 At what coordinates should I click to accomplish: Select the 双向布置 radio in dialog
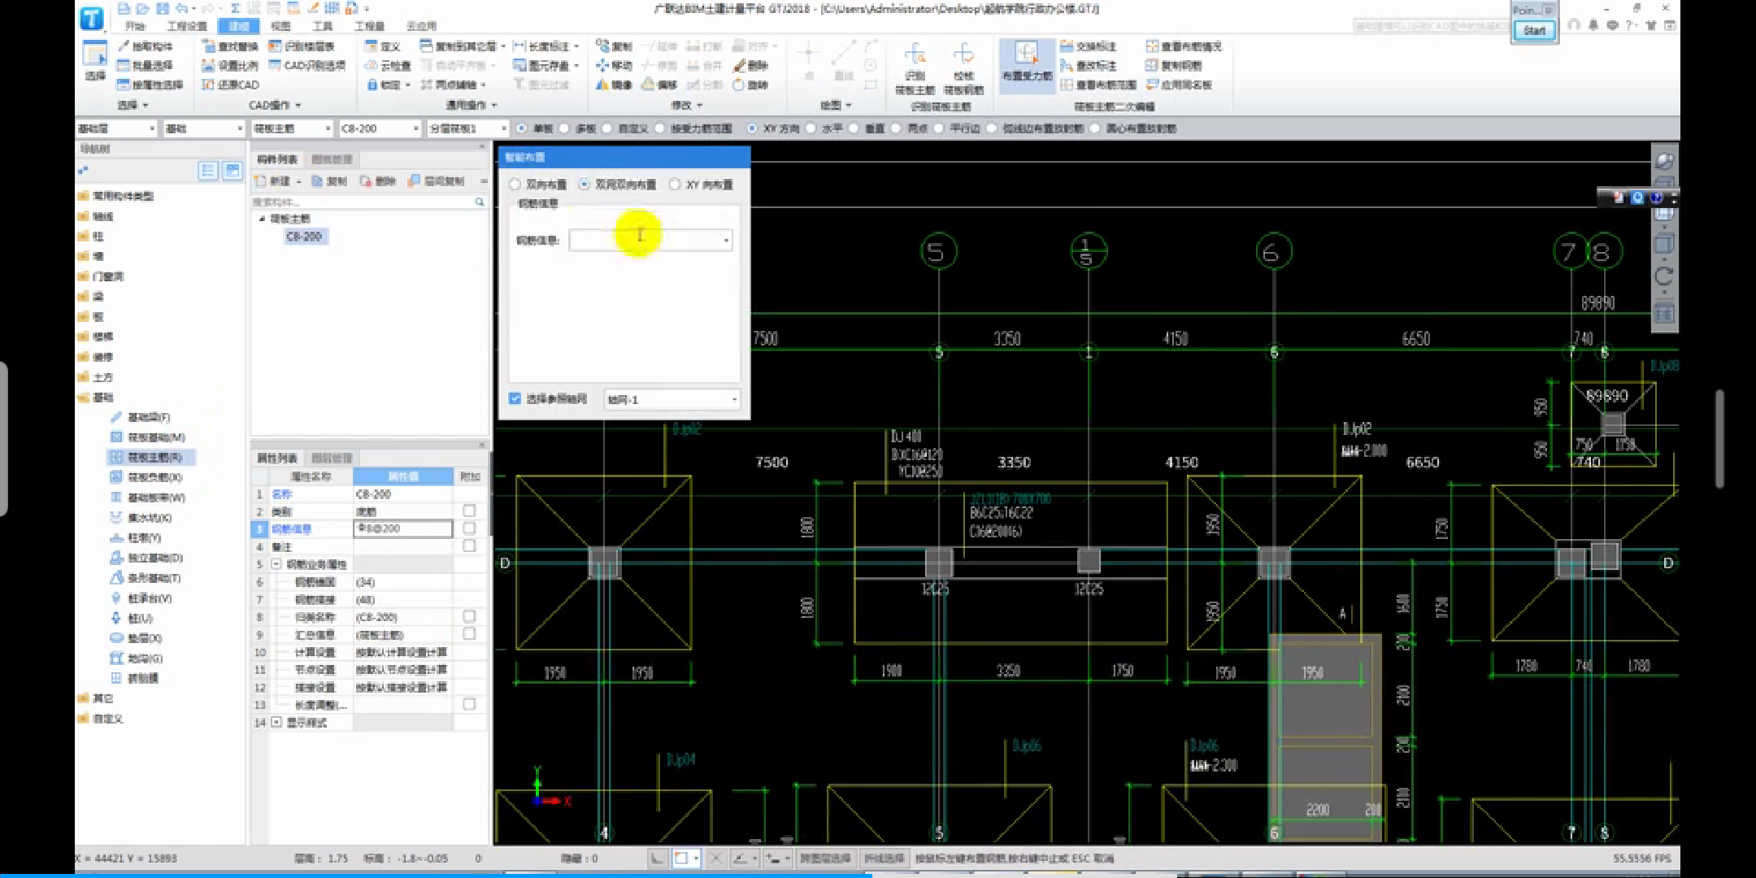tap(515, 185)
